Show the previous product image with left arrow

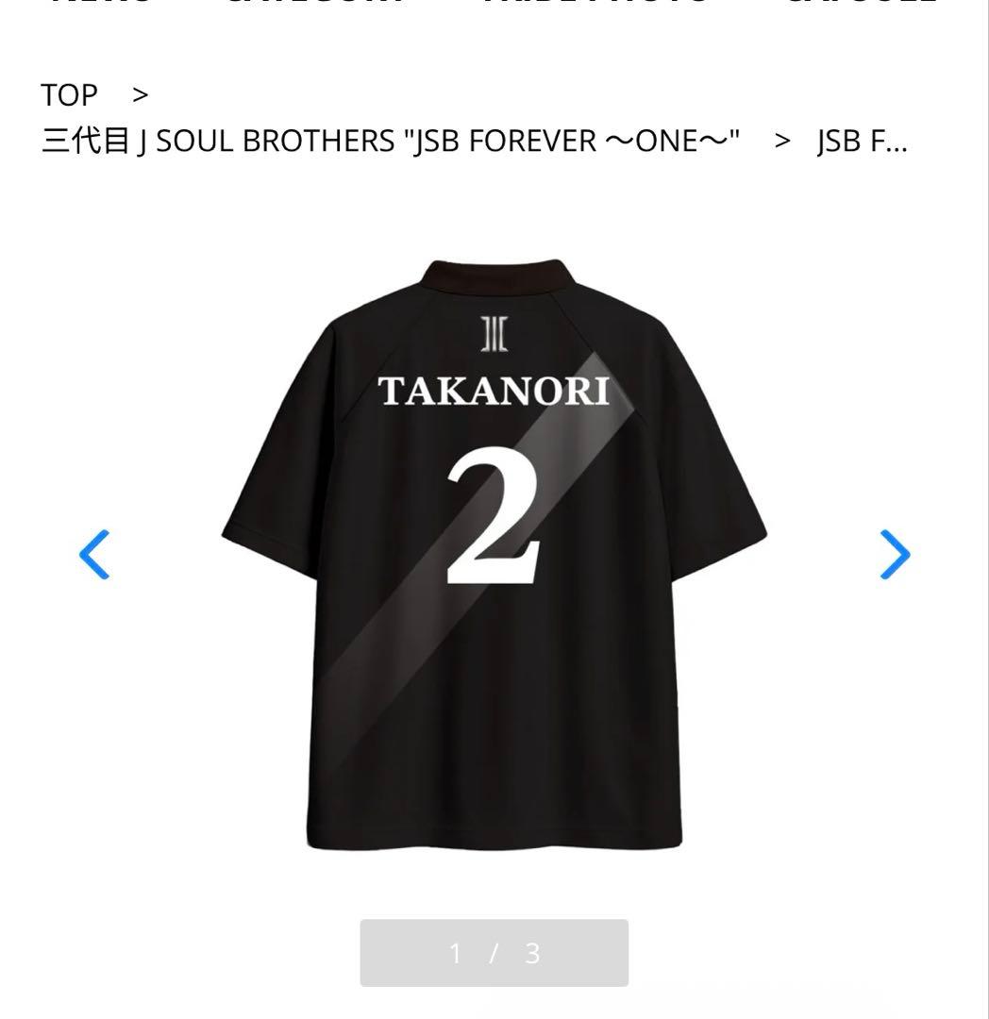(94, 555)
